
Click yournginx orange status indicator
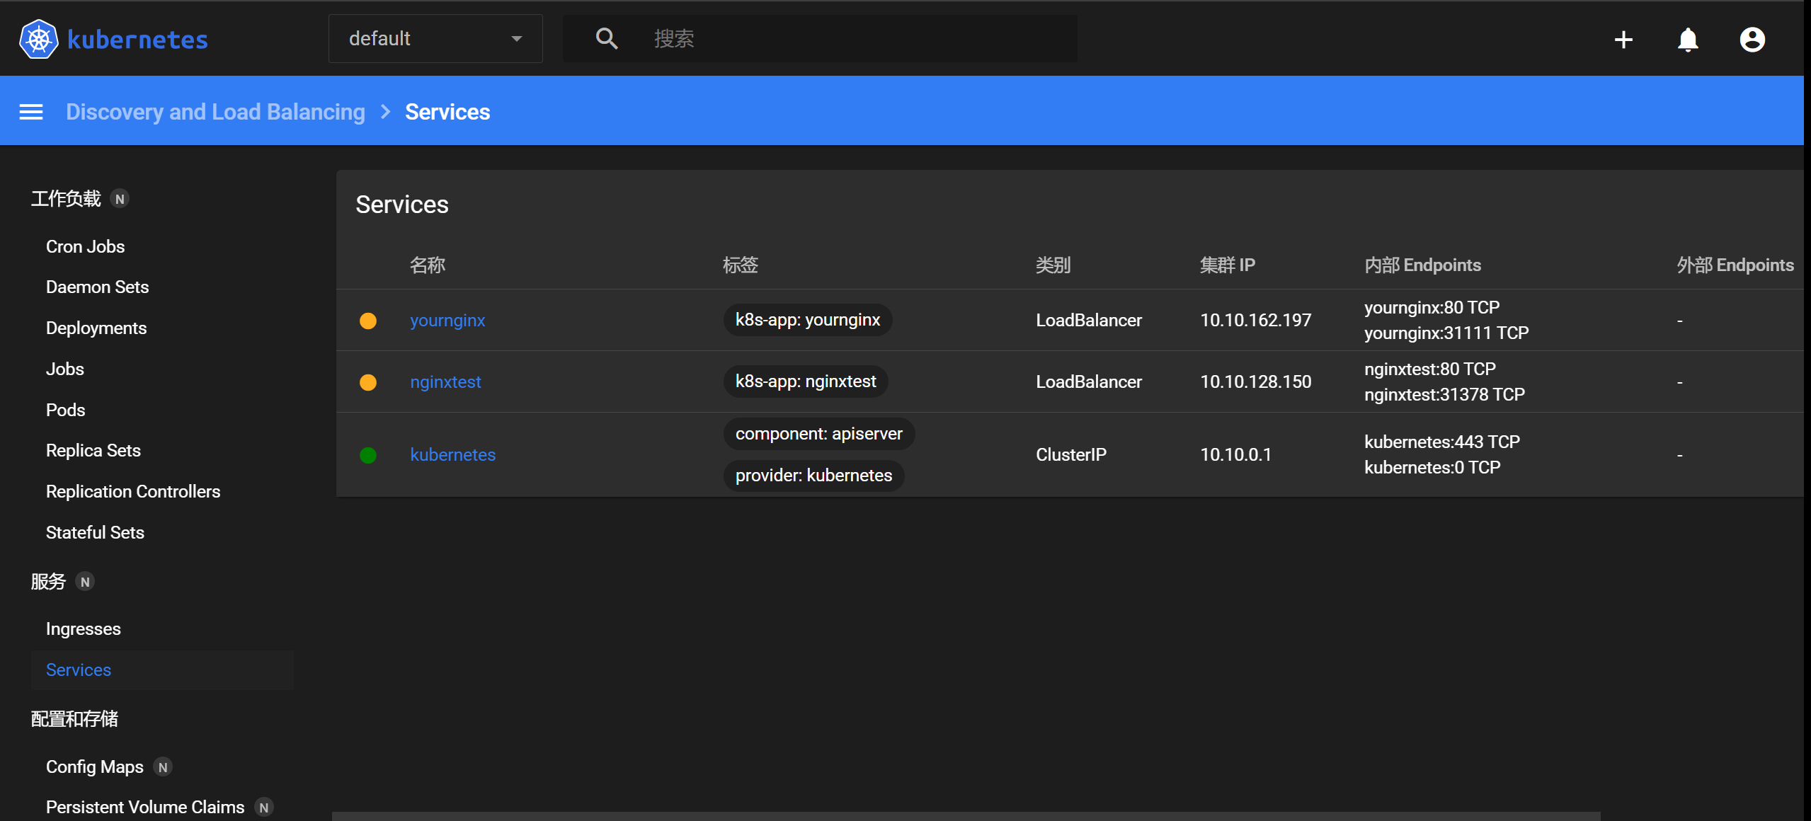point(368,321)
